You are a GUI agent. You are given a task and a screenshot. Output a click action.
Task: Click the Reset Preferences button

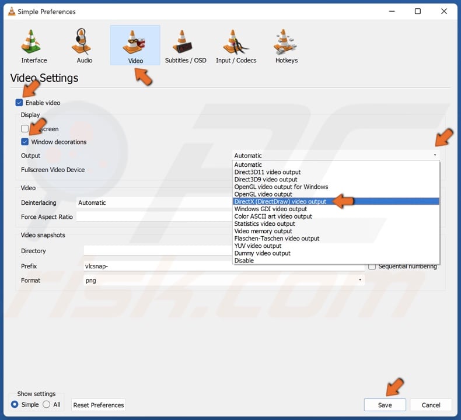pos(99,405)
